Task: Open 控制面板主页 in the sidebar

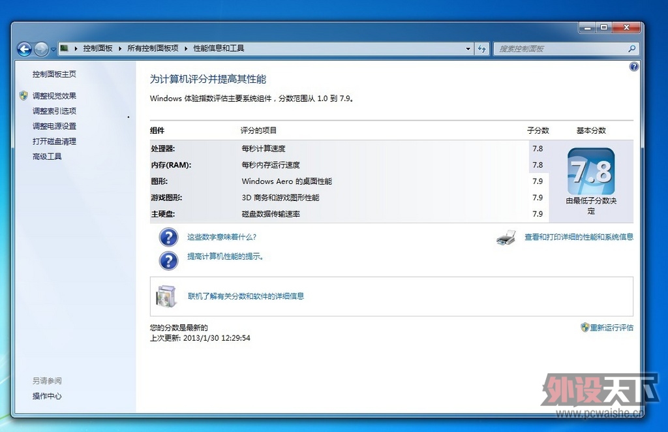Action: (x=54, y=74)
